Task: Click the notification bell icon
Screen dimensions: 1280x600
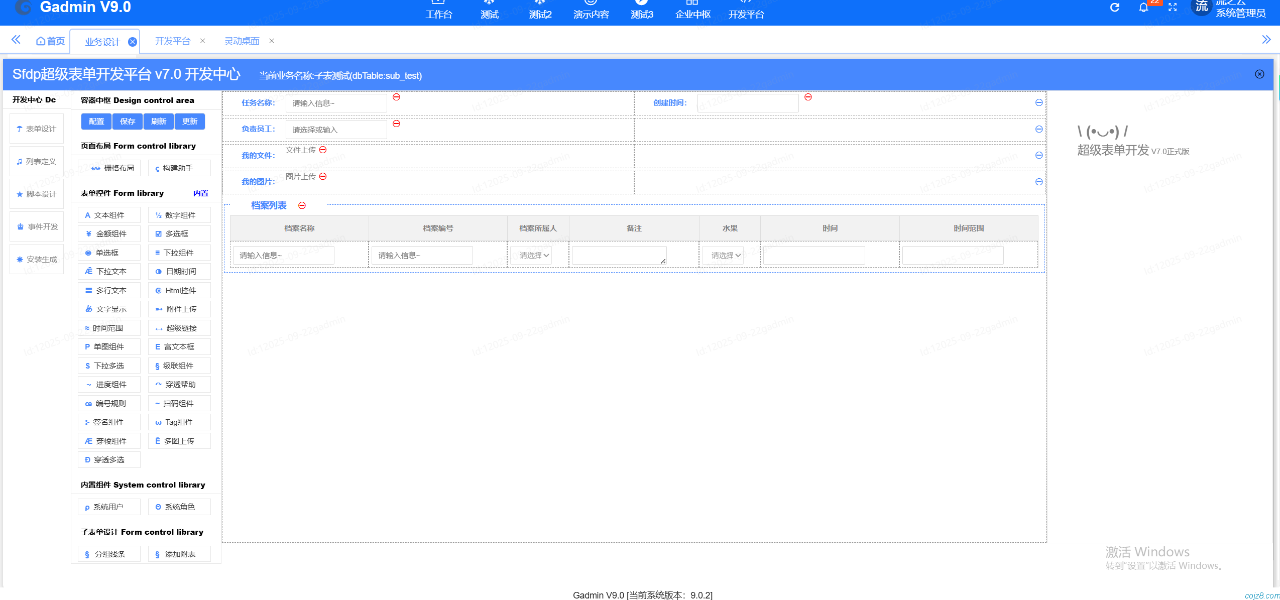Action: tap(1143, 8)
